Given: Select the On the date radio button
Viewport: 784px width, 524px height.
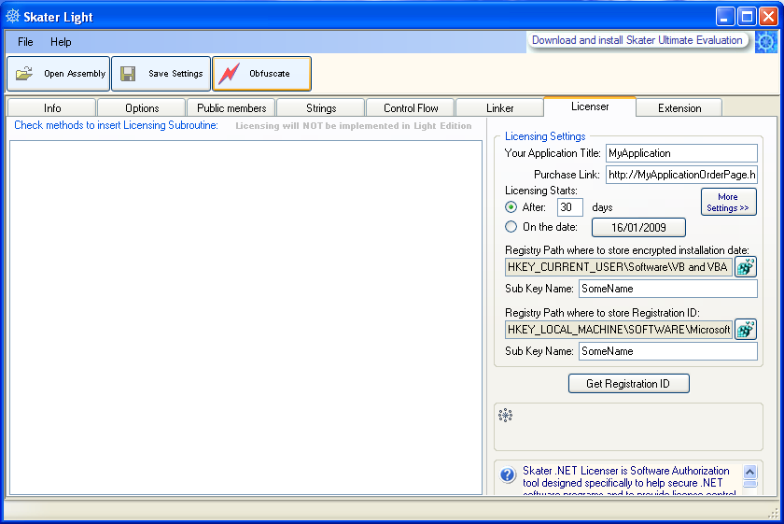Looking at the screenshot, I should 511,227.
